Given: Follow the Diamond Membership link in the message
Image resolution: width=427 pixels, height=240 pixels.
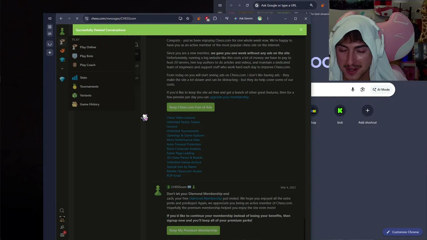Looking at the screenshot, I should (x=205, y=198).
